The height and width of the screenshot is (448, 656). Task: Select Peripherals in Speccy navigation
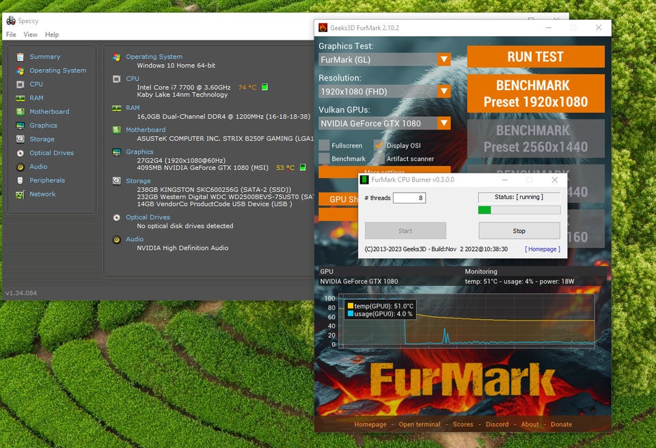pyautogui.click(x=47, y=180)
